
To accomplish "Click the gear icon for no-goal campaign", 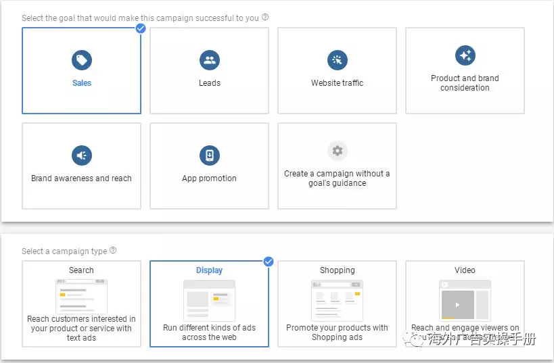I will point(337,150).
